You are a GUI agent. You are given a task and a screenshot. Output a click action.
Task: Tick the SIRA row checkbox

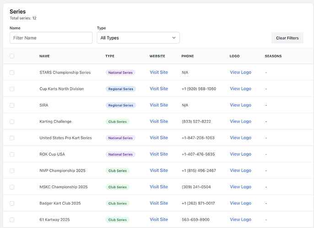(12, 105)
